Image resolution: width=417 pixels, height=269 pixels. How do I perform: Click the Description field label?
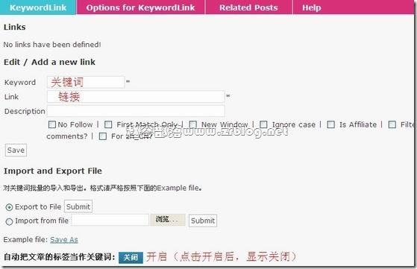coord(25,111)
